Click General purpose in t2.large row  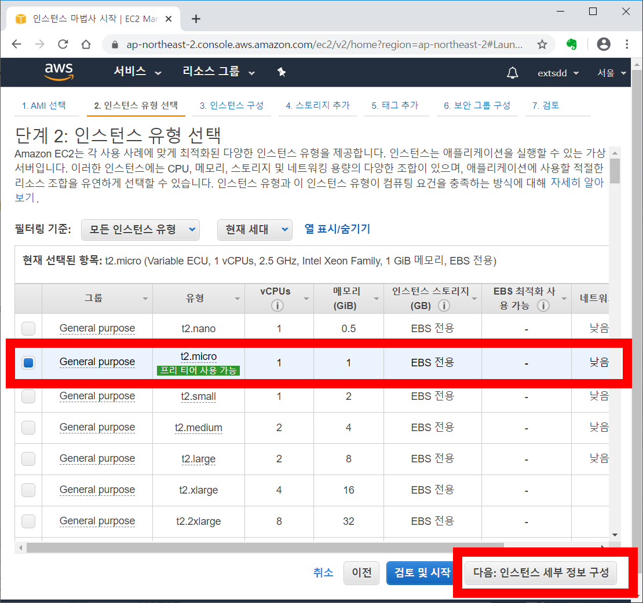click(97, 458)
